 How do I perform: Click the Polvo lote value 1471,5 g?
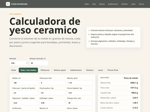[134, 88]
